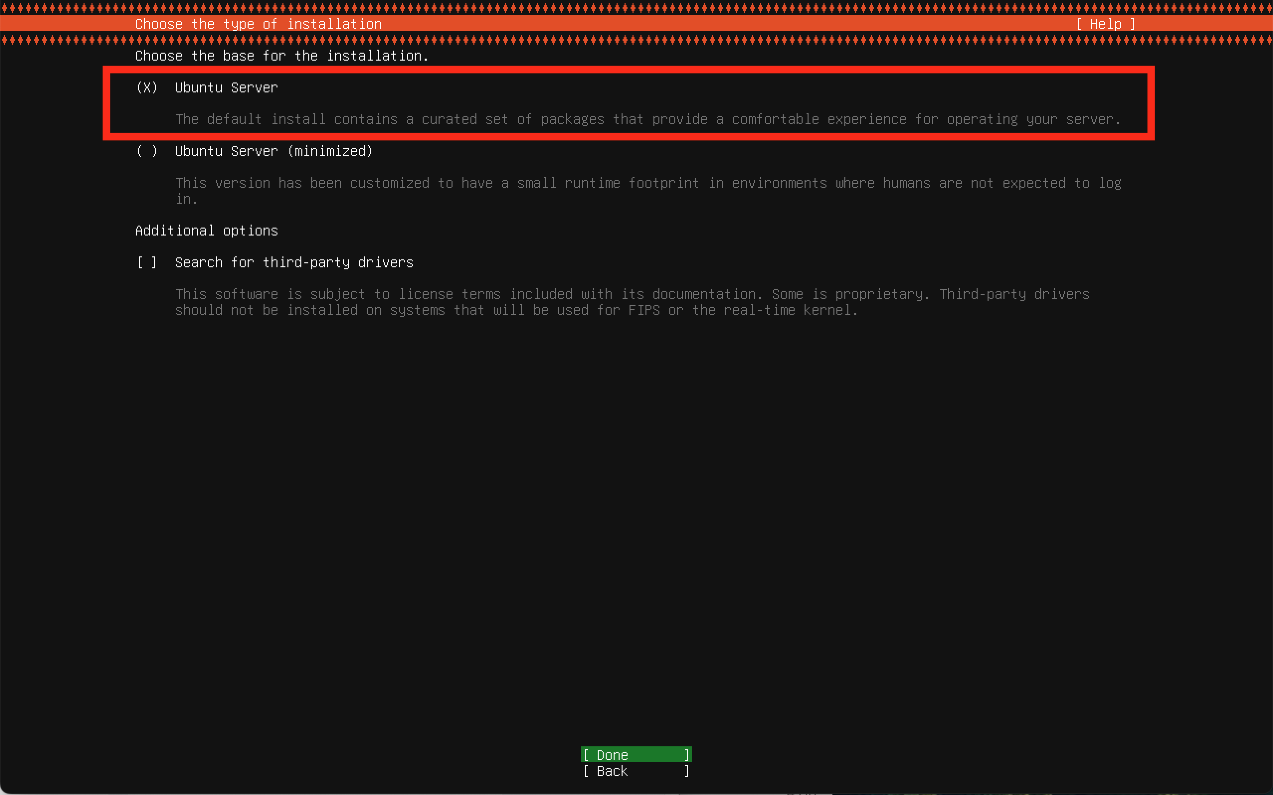This screenshot has height=795, width=1273.
Task: Open the Help menu in header
Action: [1106, 24]
